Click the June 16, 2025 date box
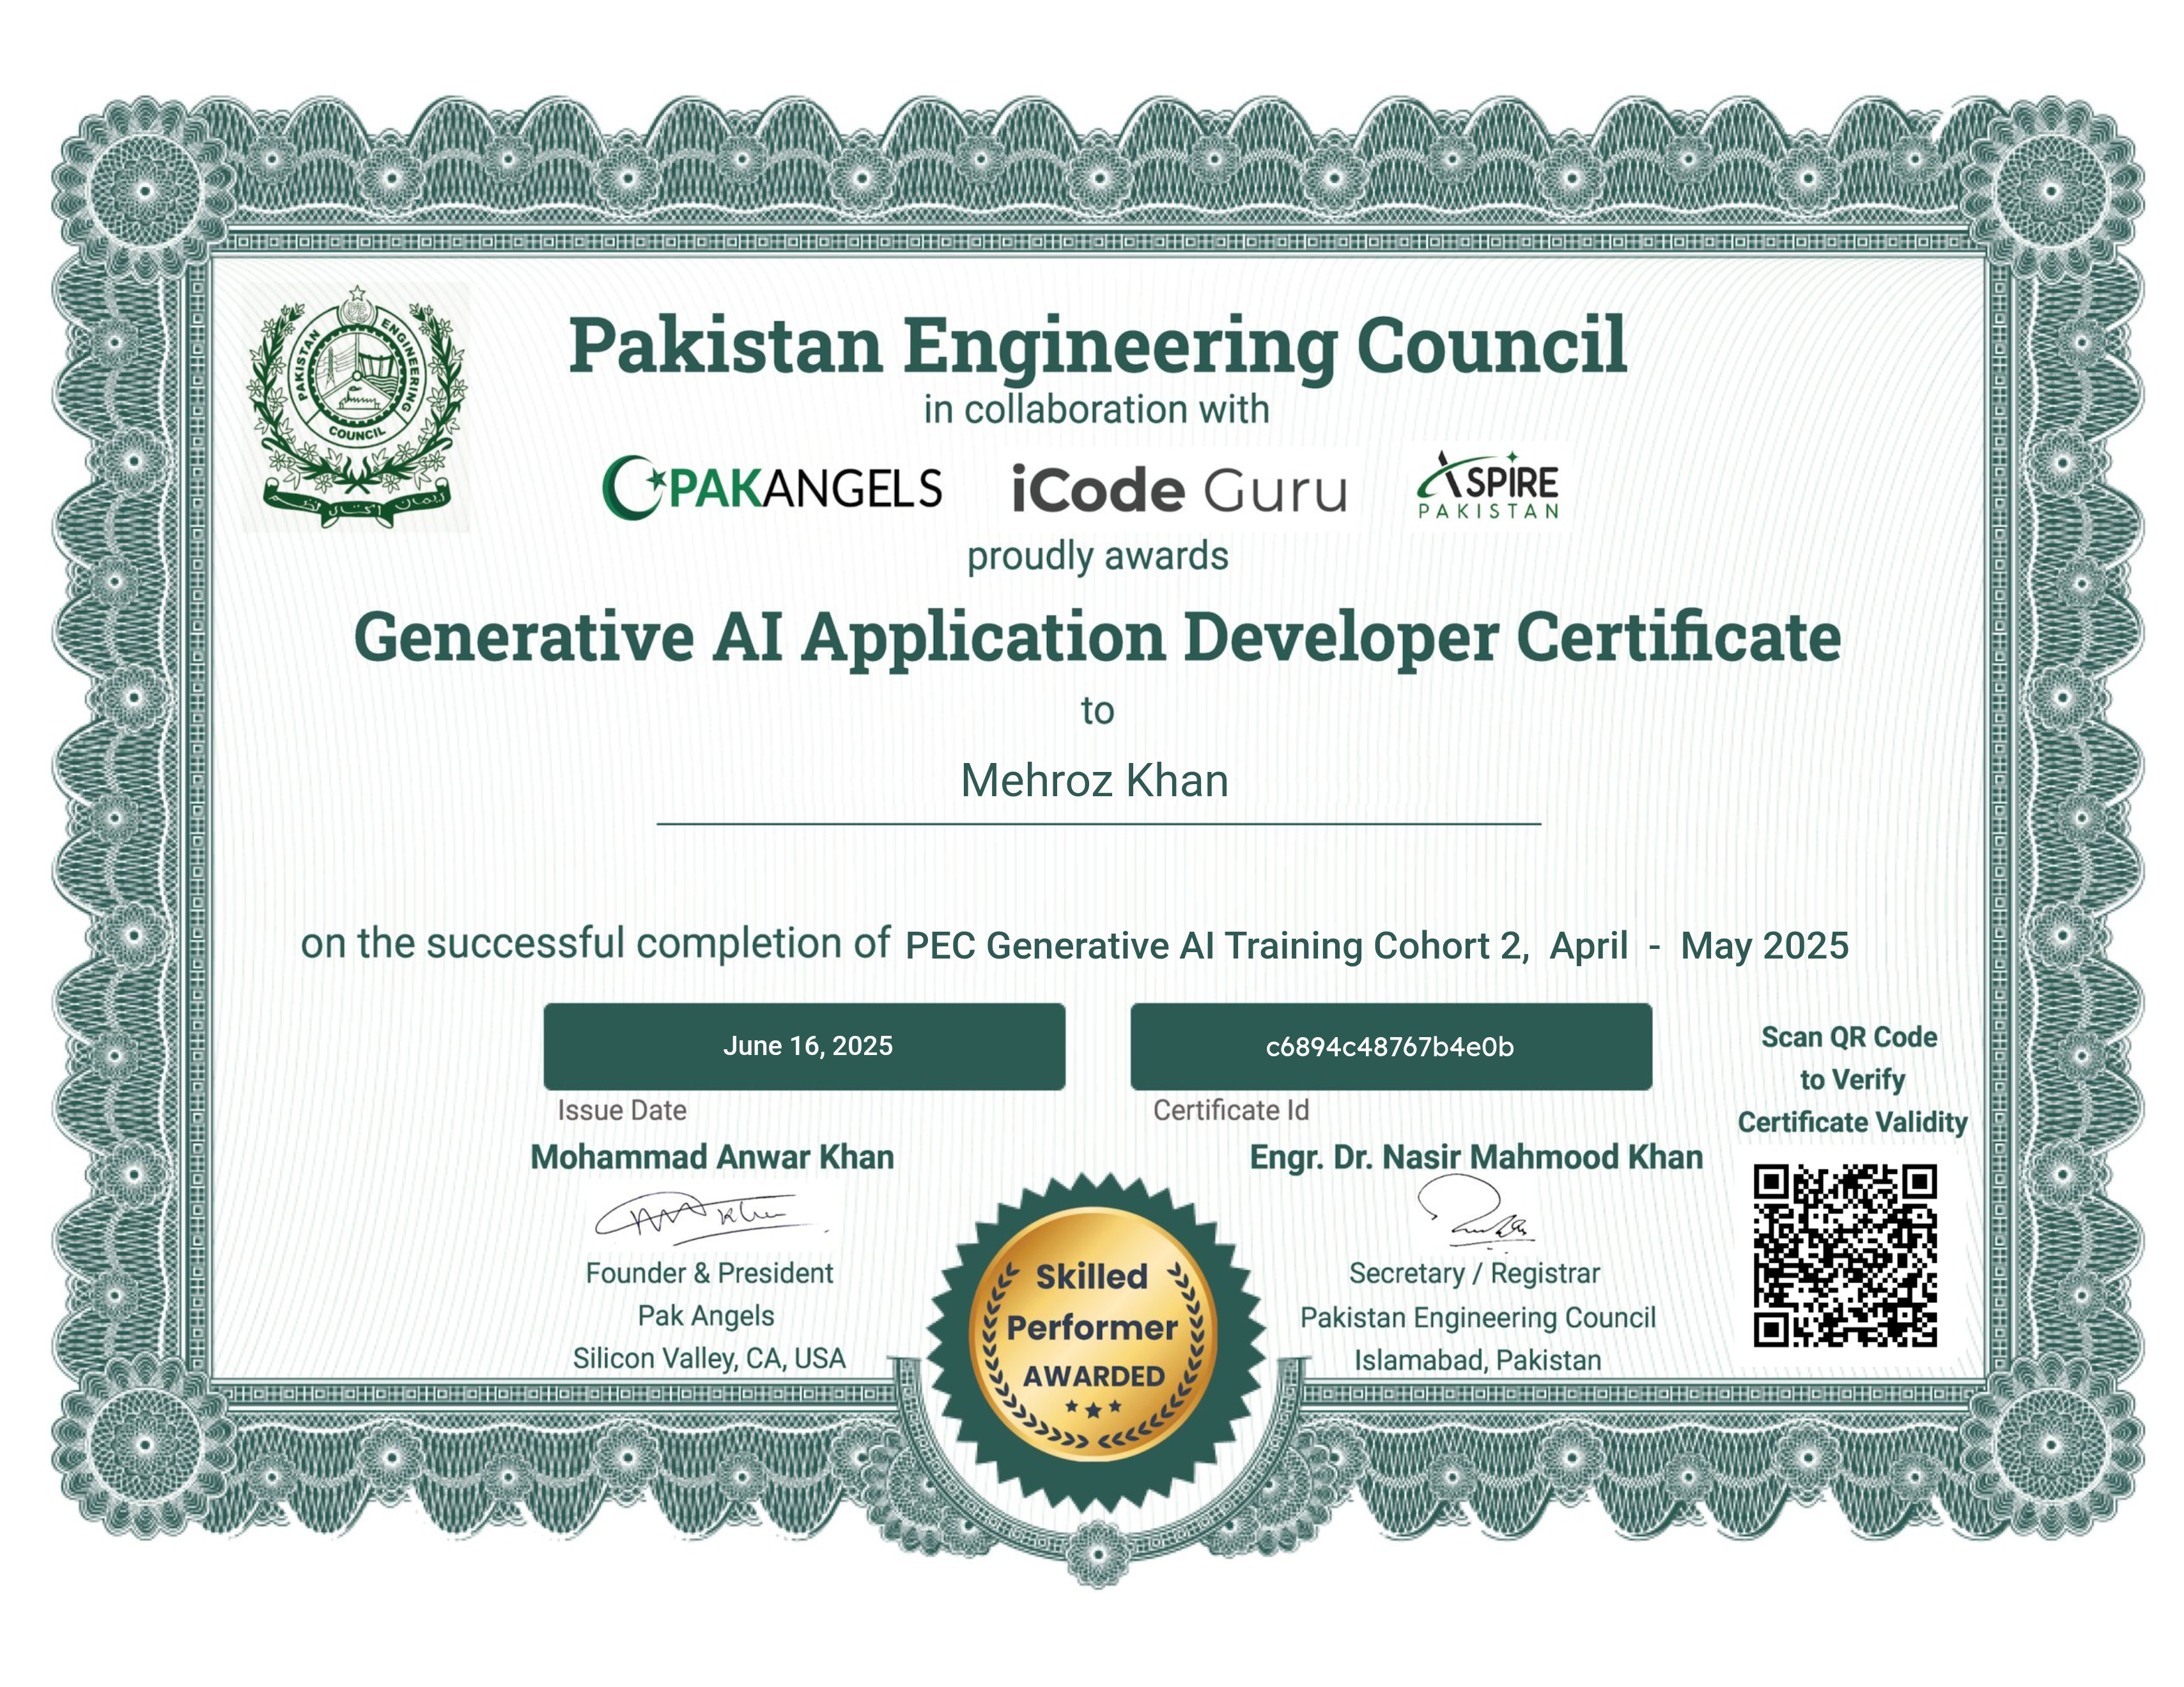This screenshot has height=1687, width=2184. (805, 1046)
